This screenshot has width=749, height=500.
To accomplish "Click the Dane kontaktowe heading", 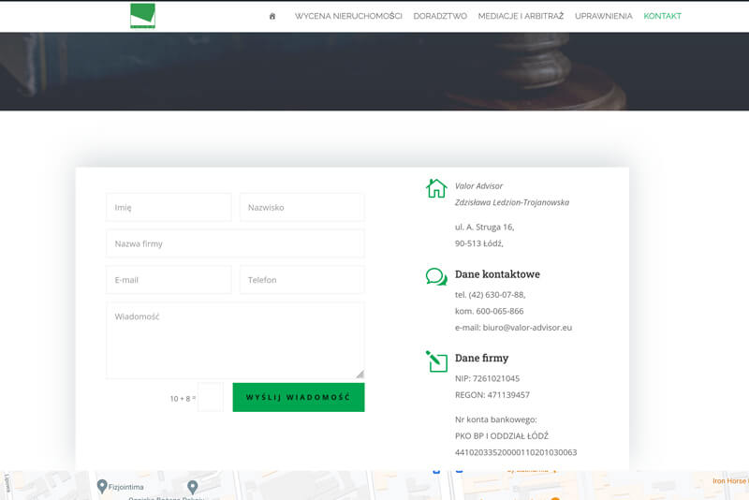I will (x=497, y=274).
